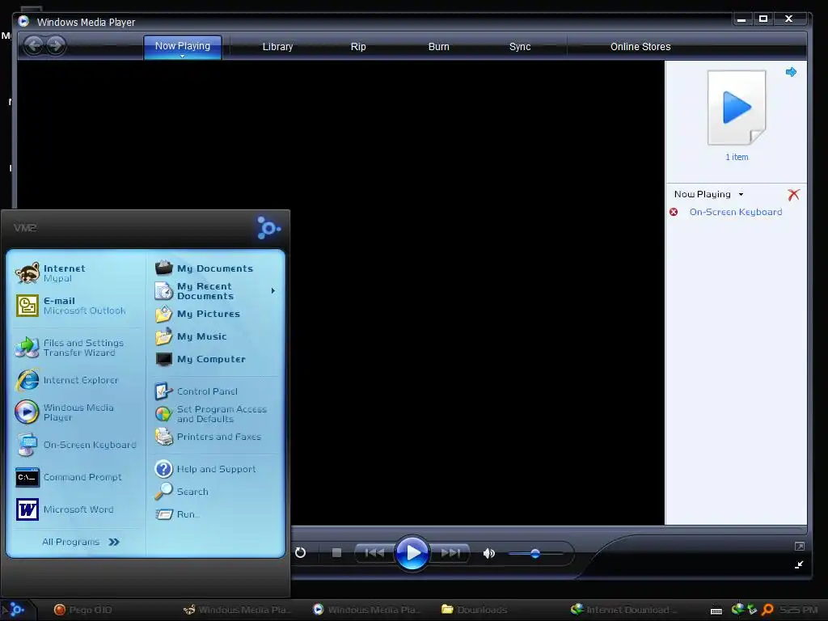Click the Start button on taskbar
This screenshot has width=828, height=621.
click(x=16, y=610)
